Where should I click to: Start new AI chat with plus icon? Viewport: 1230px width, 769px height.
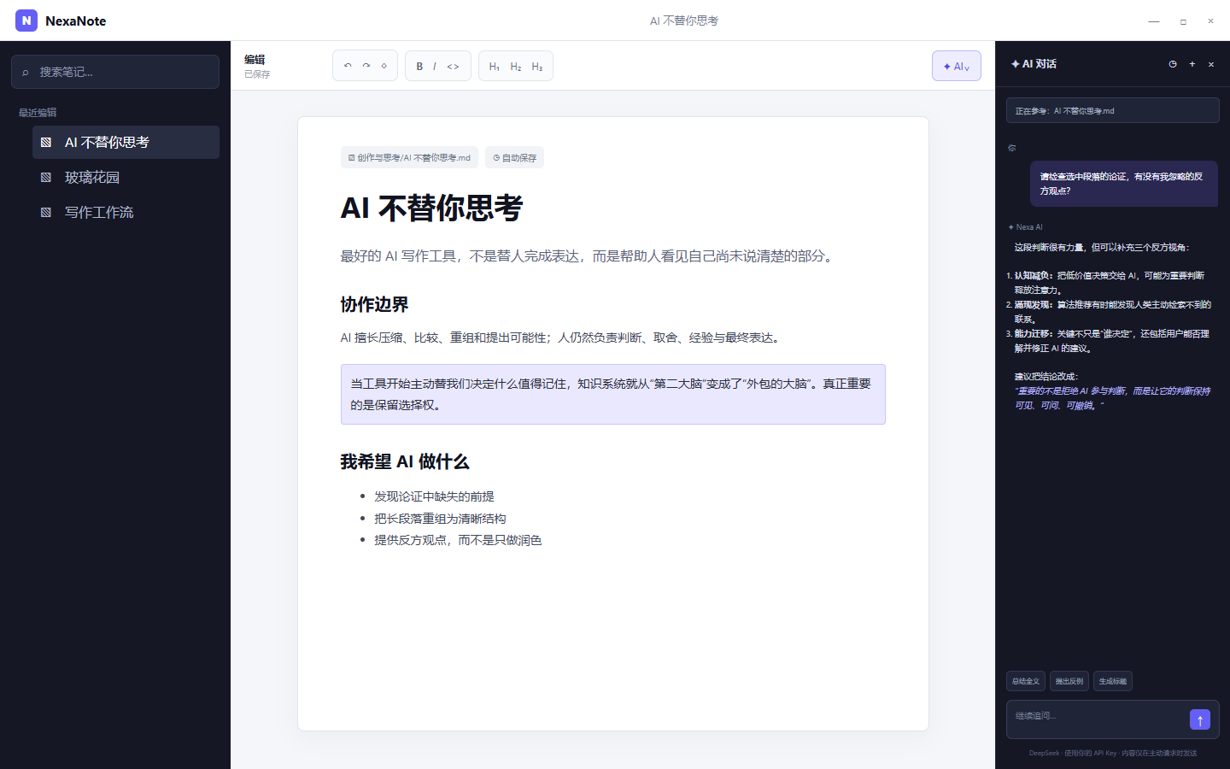point(1192,64)
